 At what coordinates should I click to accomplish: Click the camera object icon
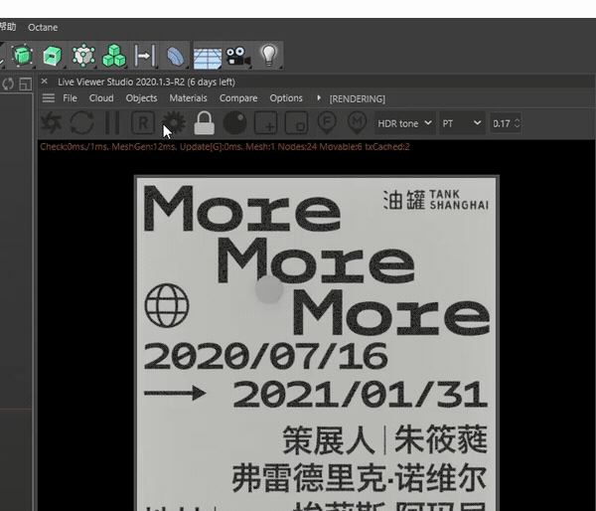point(238,57)
